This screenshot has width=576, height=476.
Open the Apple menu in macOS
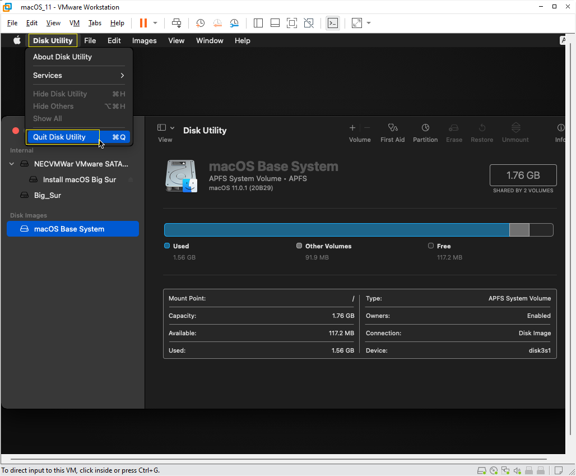[17, 40]
